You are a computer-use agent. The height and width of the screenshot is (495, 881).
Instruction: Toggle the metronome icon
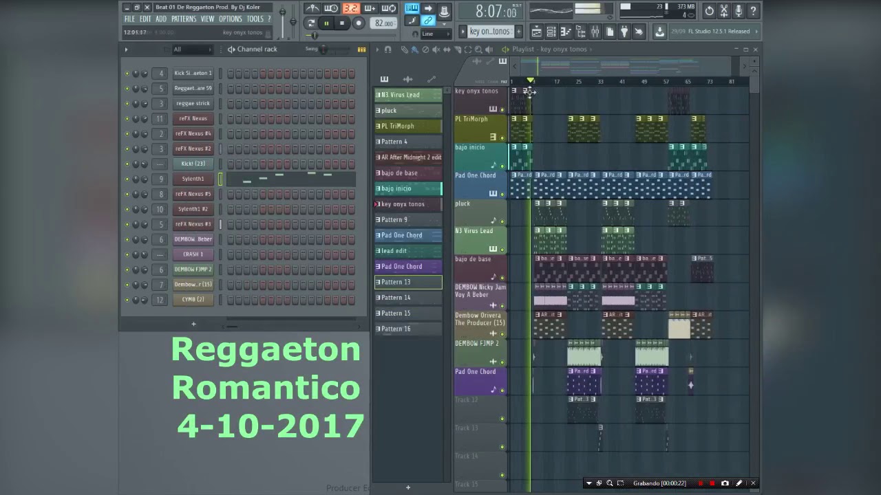pyautogui.click(x=312, y=8)
